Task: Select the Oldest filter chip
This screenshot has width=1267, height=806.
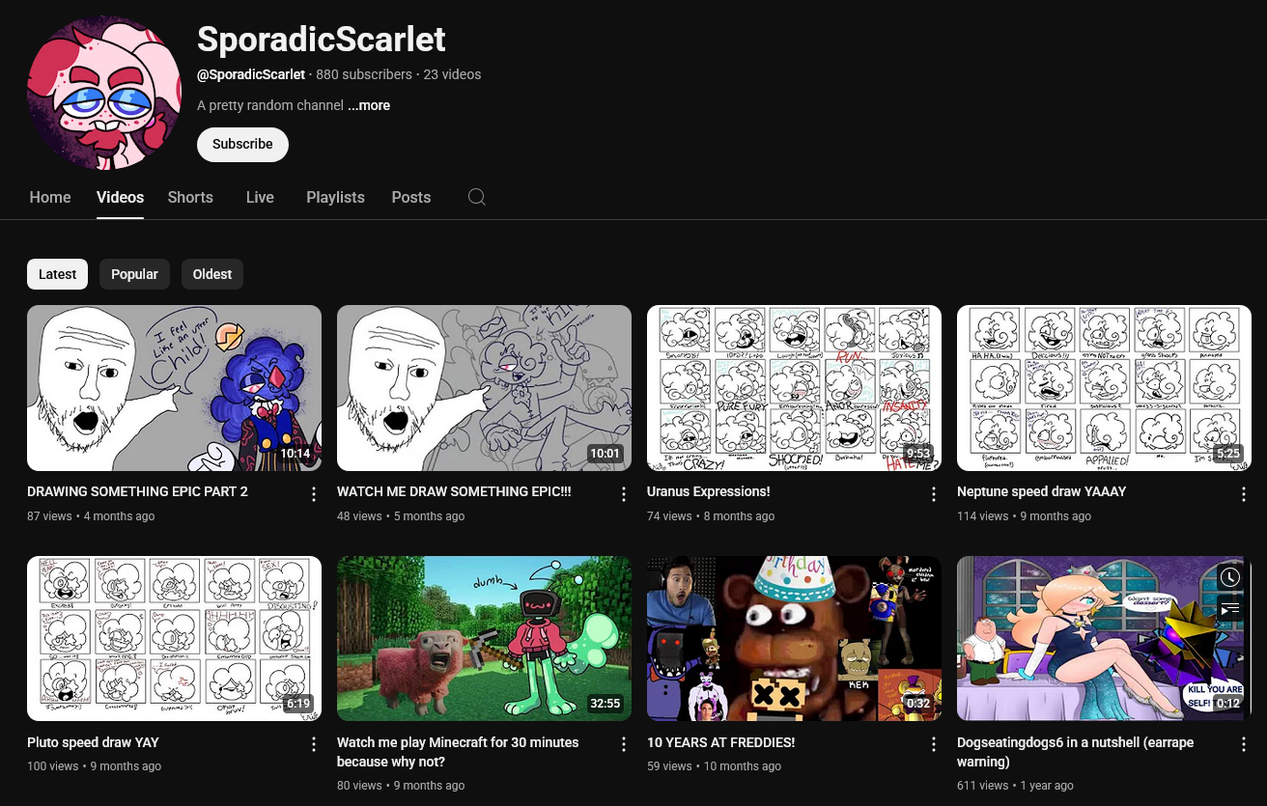Action: (212, 274)
